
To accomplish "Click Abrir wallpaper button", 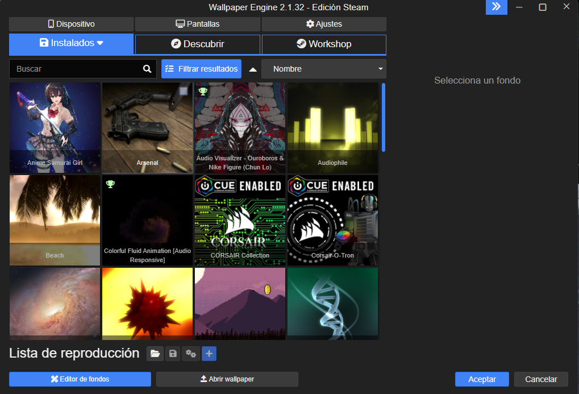I will click(227, 379).
